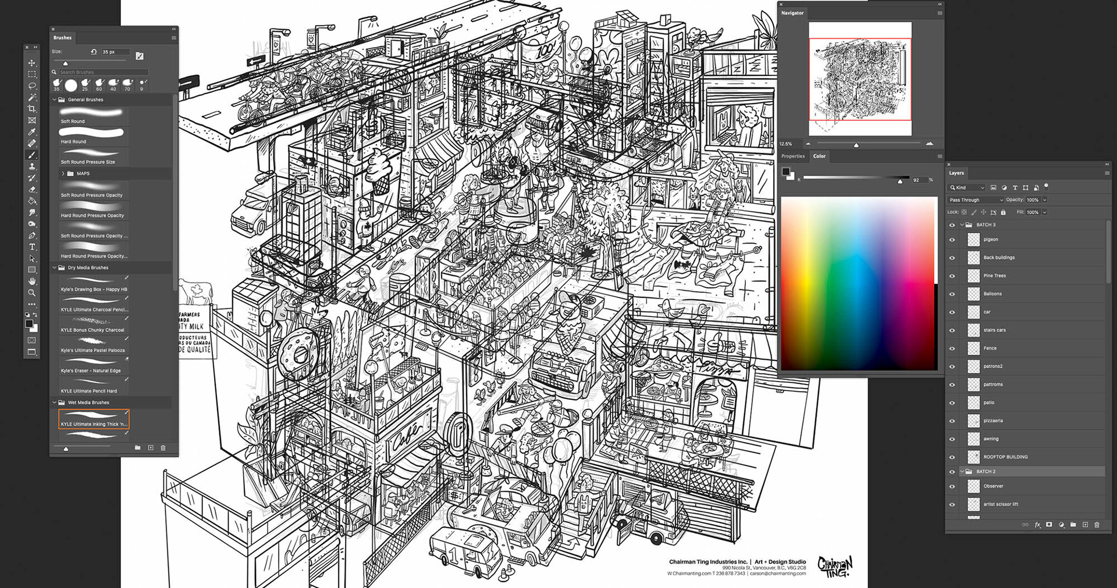Collapse the General Brushes folder
This screenshot has width=1117, height=588.
[x=55, y=99]
